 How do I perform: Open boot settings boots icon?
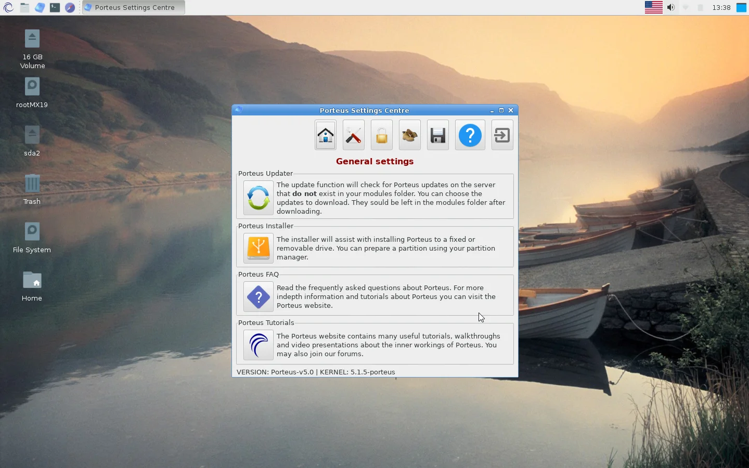click(409, 135)
